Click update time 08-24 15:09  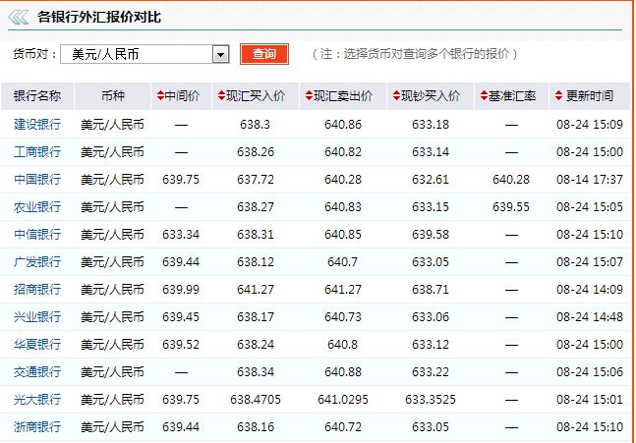click(590, 125)
